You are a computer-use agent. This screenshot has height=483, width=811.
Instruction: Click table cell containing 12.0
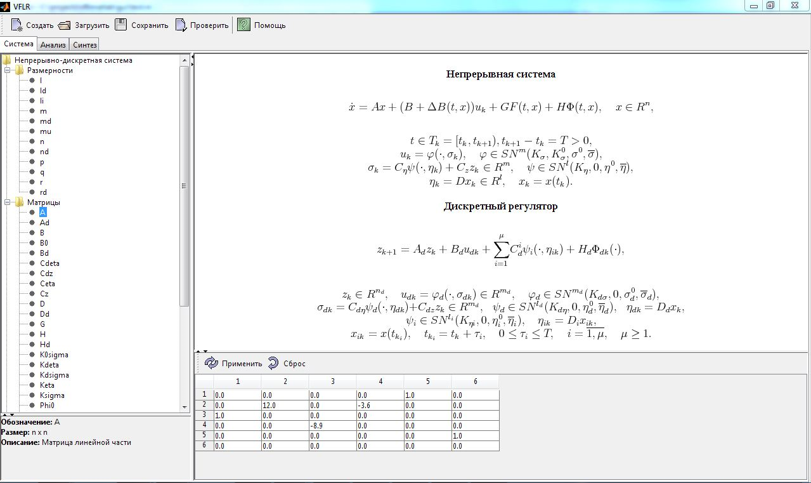tap(284, 405)
